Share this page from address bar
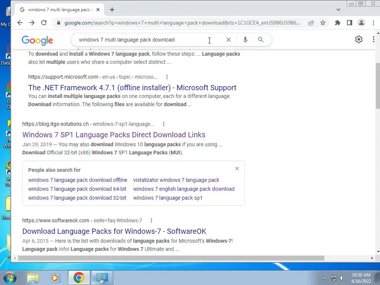Image resolution: width=380 pixels, height=285 pixels. click(x=311, y=23)
